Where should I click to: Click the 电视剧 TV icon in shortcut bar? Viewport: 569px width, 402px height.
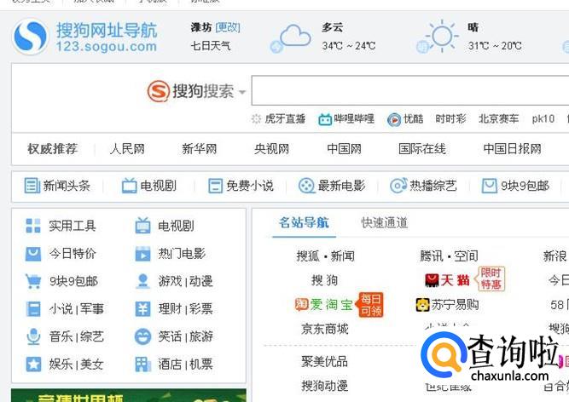coord(129,186)
